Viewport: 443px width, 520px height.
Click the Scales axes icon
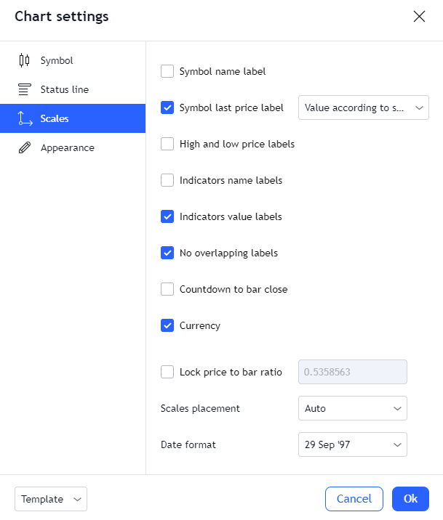tap(25, 118)
